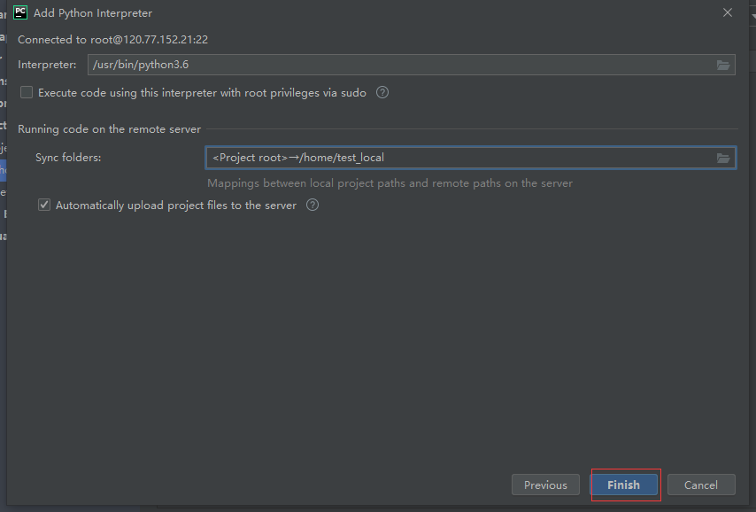Click the 'Execute code using this interpreter' label text
756x512 pixels.
(x=202, y=92)
